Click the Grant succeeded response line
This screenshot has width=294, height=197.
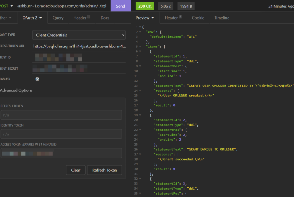[x=181, y=159]
